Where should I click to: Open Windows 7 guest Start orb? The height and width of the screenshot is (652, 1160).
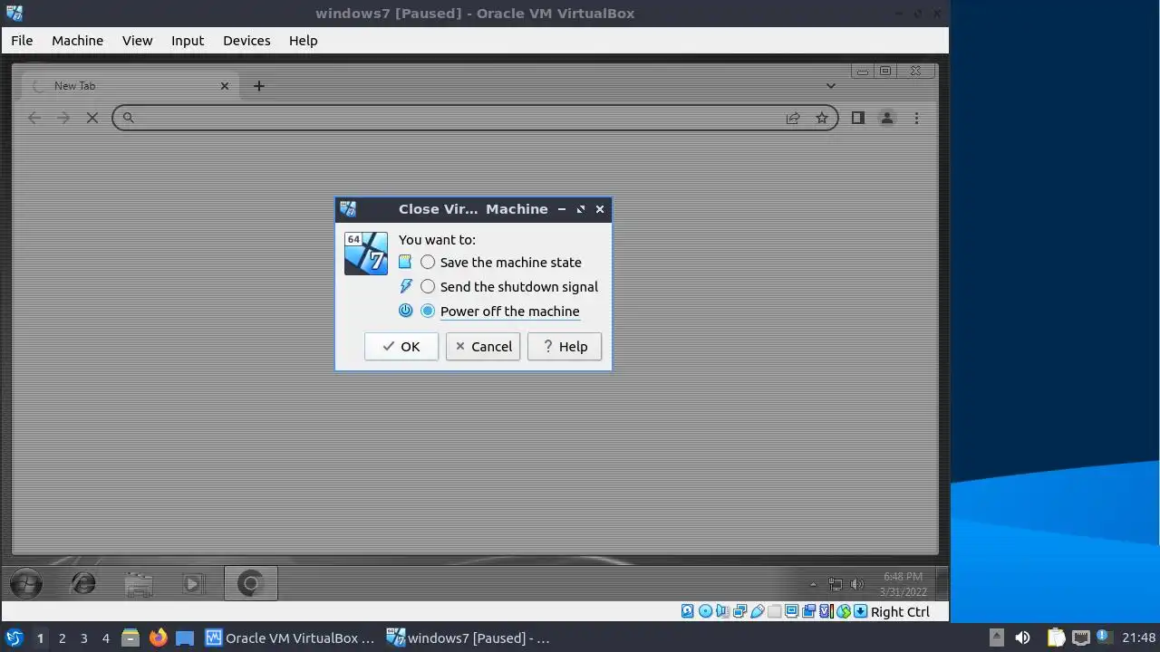point(25,583)
